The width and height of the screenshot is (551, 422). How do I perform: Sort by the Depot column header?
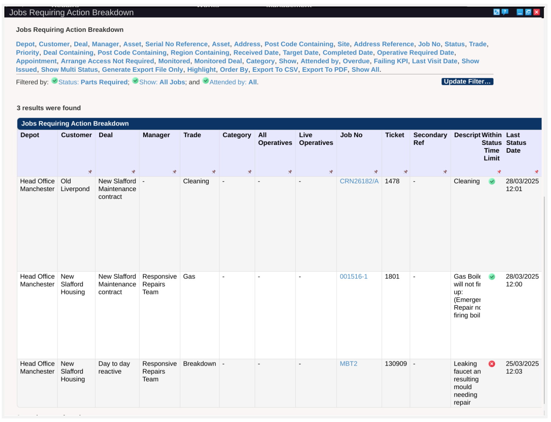click(30, 135)
